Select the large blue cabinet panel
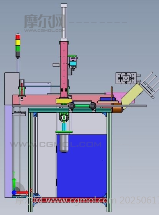The image size is (159, 215). point(82,166)
